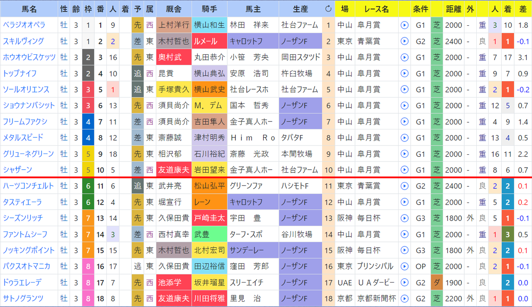This screenshot has width=532, height=307.
Task: Open the horse page for ソールオリエンス
Action: 26,89
